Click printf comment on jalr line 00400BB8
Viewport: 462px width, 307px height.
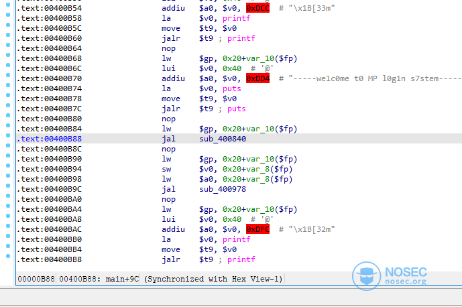pos(241,259)
